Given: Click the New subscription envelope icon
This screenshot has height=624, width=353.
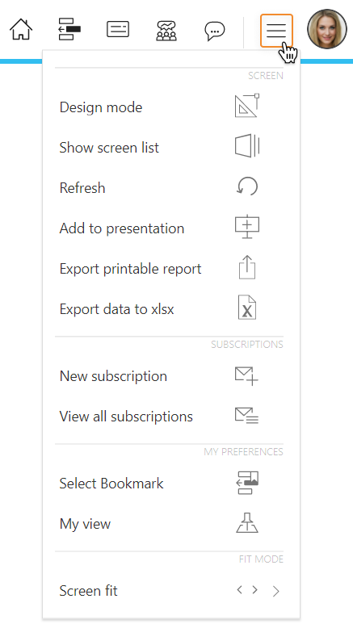Looking at the screenshot, I should [246, 376].
